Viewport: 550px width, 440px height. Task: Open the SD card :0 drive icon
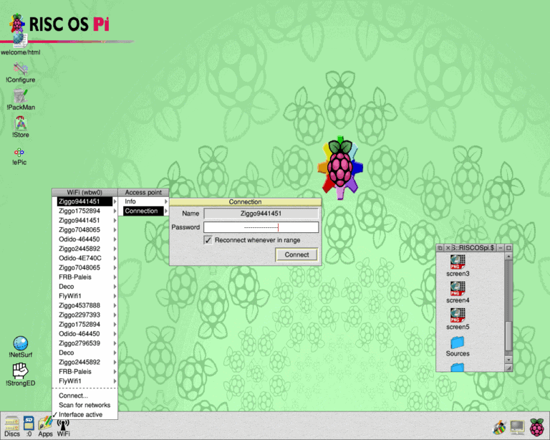(x=29, y=426)
